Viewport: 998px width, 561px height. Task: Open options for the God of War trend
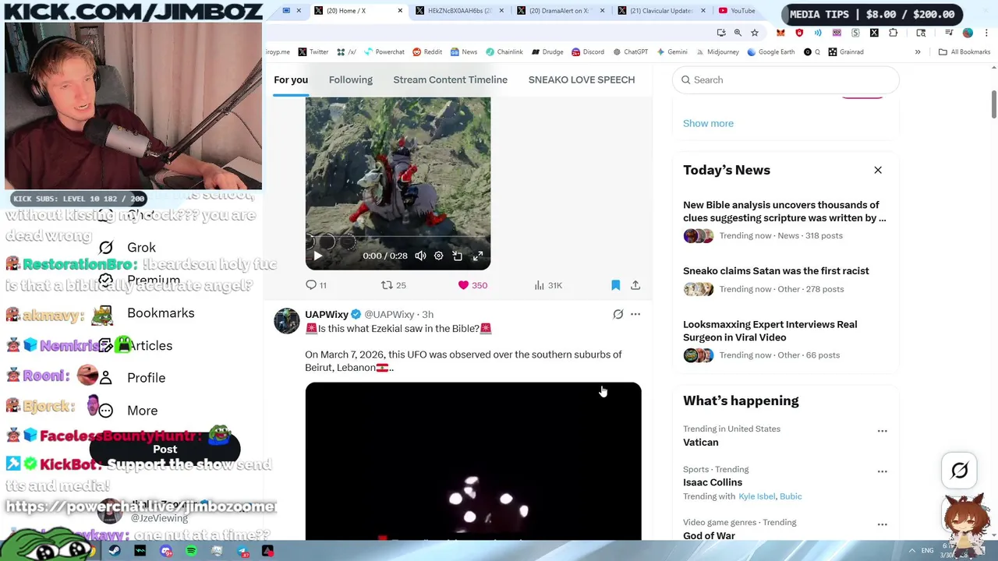click(x=882, y=524)
